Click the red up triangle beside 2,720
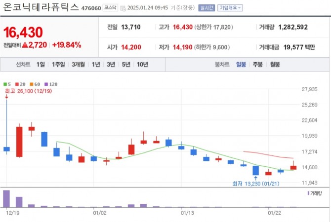 pyautogui.click(x=25, y=45)
